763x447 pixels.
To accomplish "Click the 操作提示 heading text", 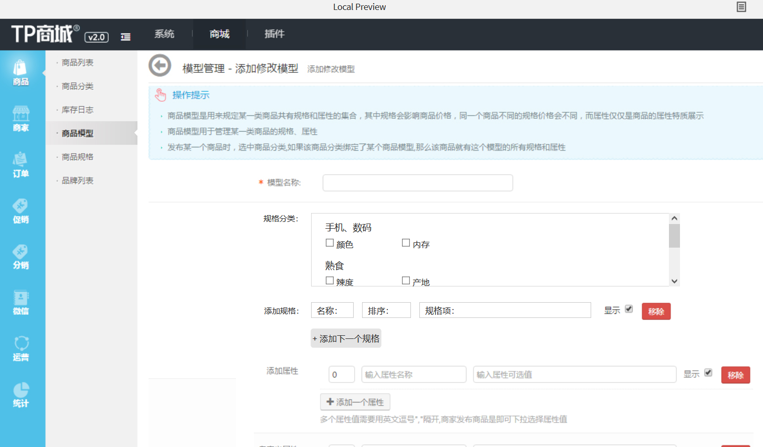I will [x=191, y=95].
